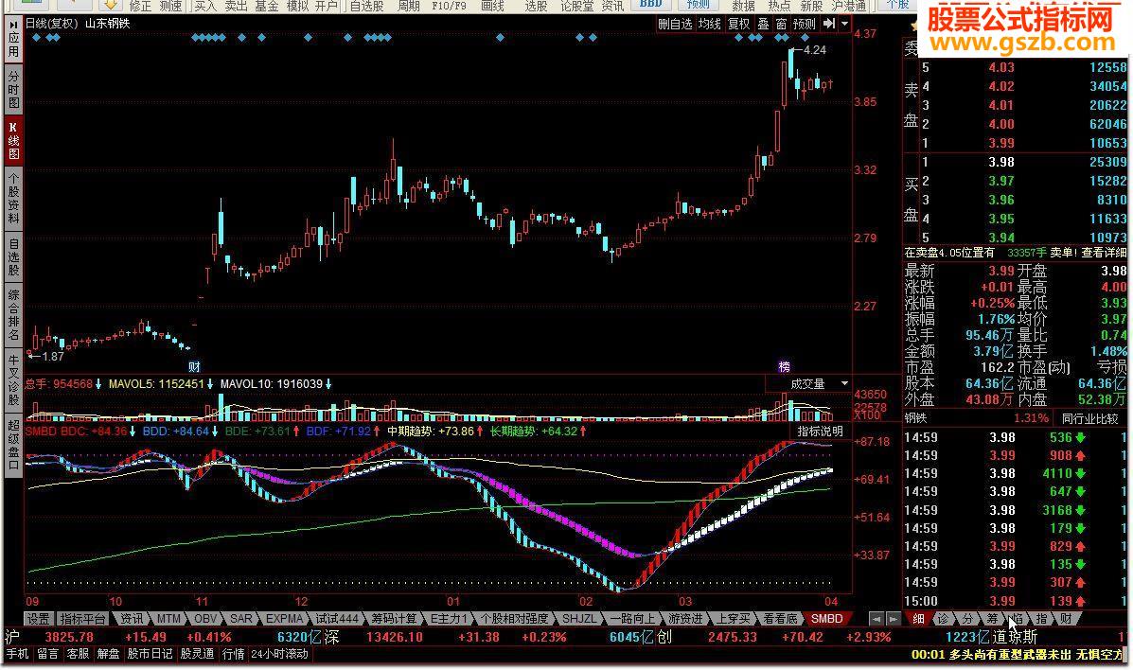Open 24小时滚动 rolling news
This screenshot has height=670, width=1133.
click(279, 654)
